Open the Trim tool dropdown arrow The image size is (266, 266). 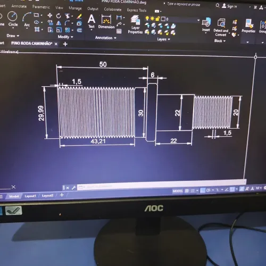click(x=72, y=16)
